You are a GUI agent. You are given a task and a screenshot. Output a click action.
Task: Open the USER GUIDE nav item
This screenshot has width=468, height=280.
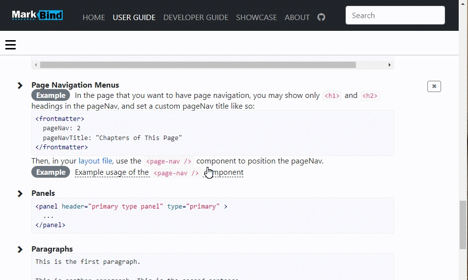(x=134, y=17)
